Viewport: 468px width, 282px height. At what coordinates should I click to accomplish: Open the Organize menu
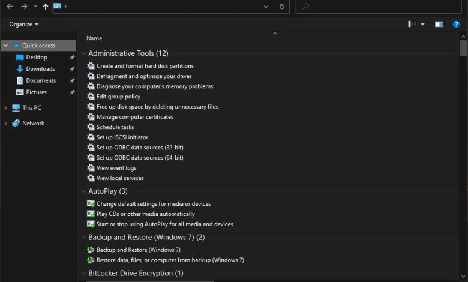(23, 24)
